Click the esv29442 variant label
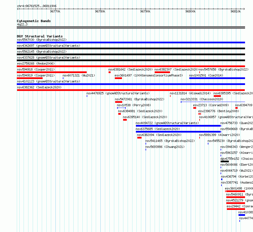Screen dimensions: 253x232 coord(240,206)
